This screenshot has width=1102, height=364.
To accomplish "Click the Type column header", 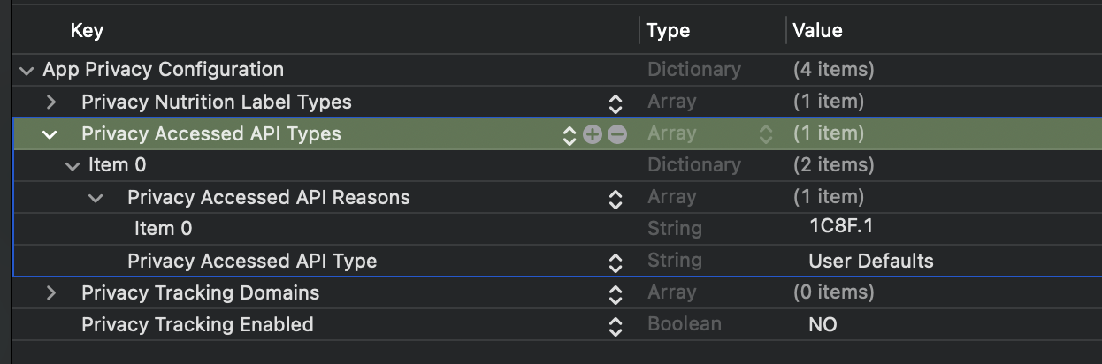I will click(x=668, y=31).
